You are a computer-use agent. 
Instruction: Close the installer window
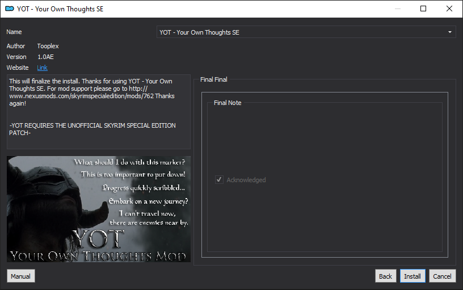click(x=449, y=9)
